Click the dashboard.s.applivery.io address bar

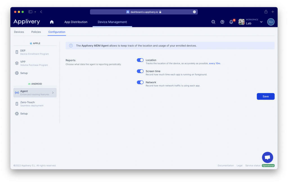tap(144, 12)
